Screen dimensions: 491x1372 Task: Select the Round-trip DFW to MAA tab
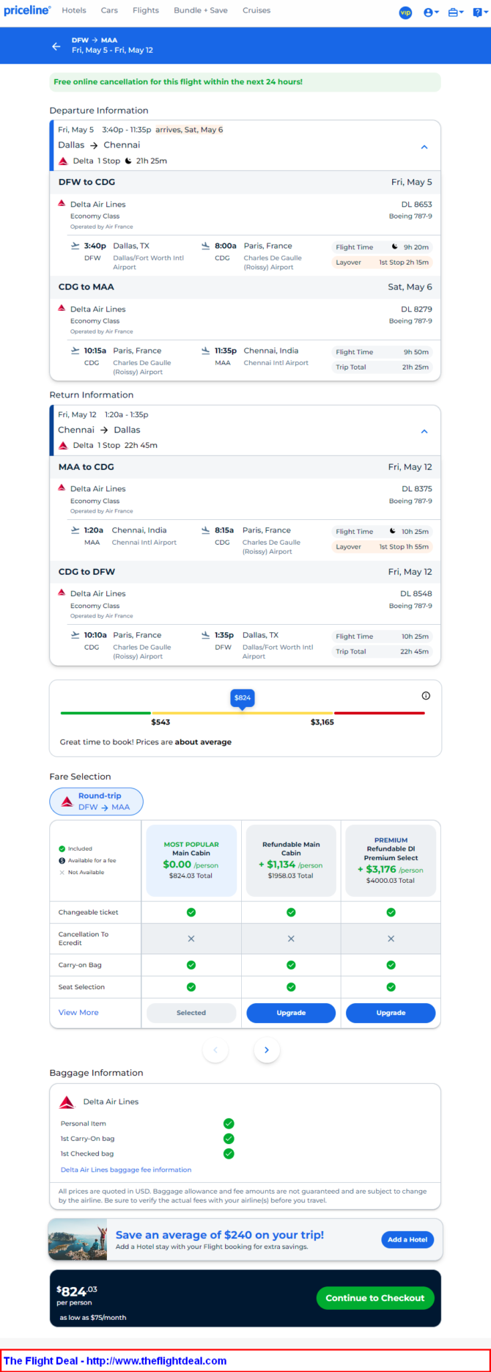click(x=96, y=801)
